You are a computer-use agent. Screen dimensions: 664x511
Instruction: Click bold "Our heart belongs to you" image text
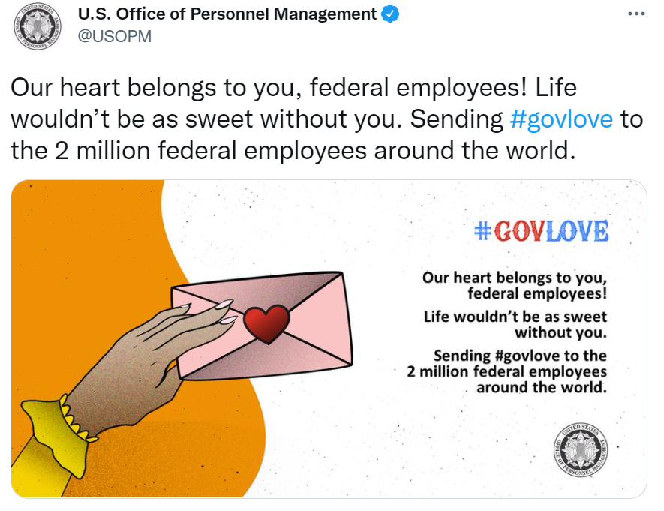pyautogui.click(x=514, y=277)
